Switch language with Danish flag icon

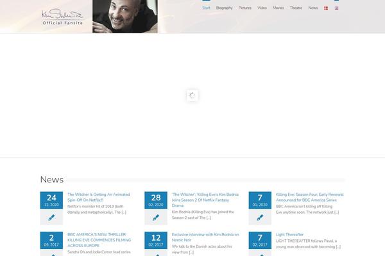pyautogui.click(x=326, y=8)
